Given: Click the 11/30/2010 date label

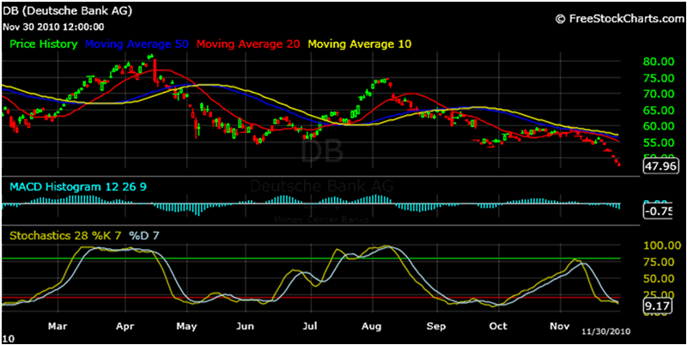Looking at the screenshot, I should tap(605, 331).
